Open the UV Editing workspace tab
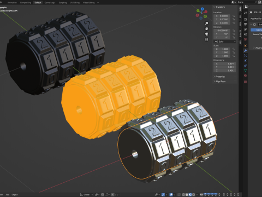 tap(75, 3)
